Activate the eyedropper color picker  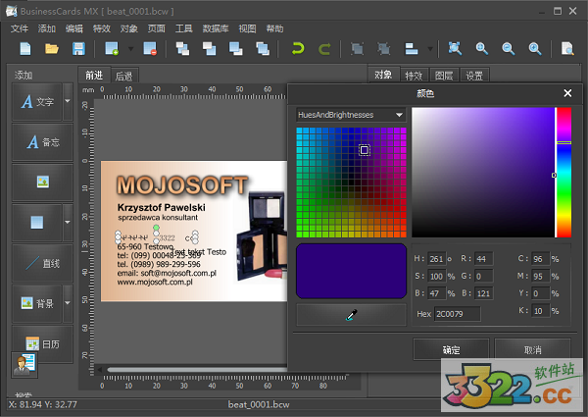click(352, 315)
